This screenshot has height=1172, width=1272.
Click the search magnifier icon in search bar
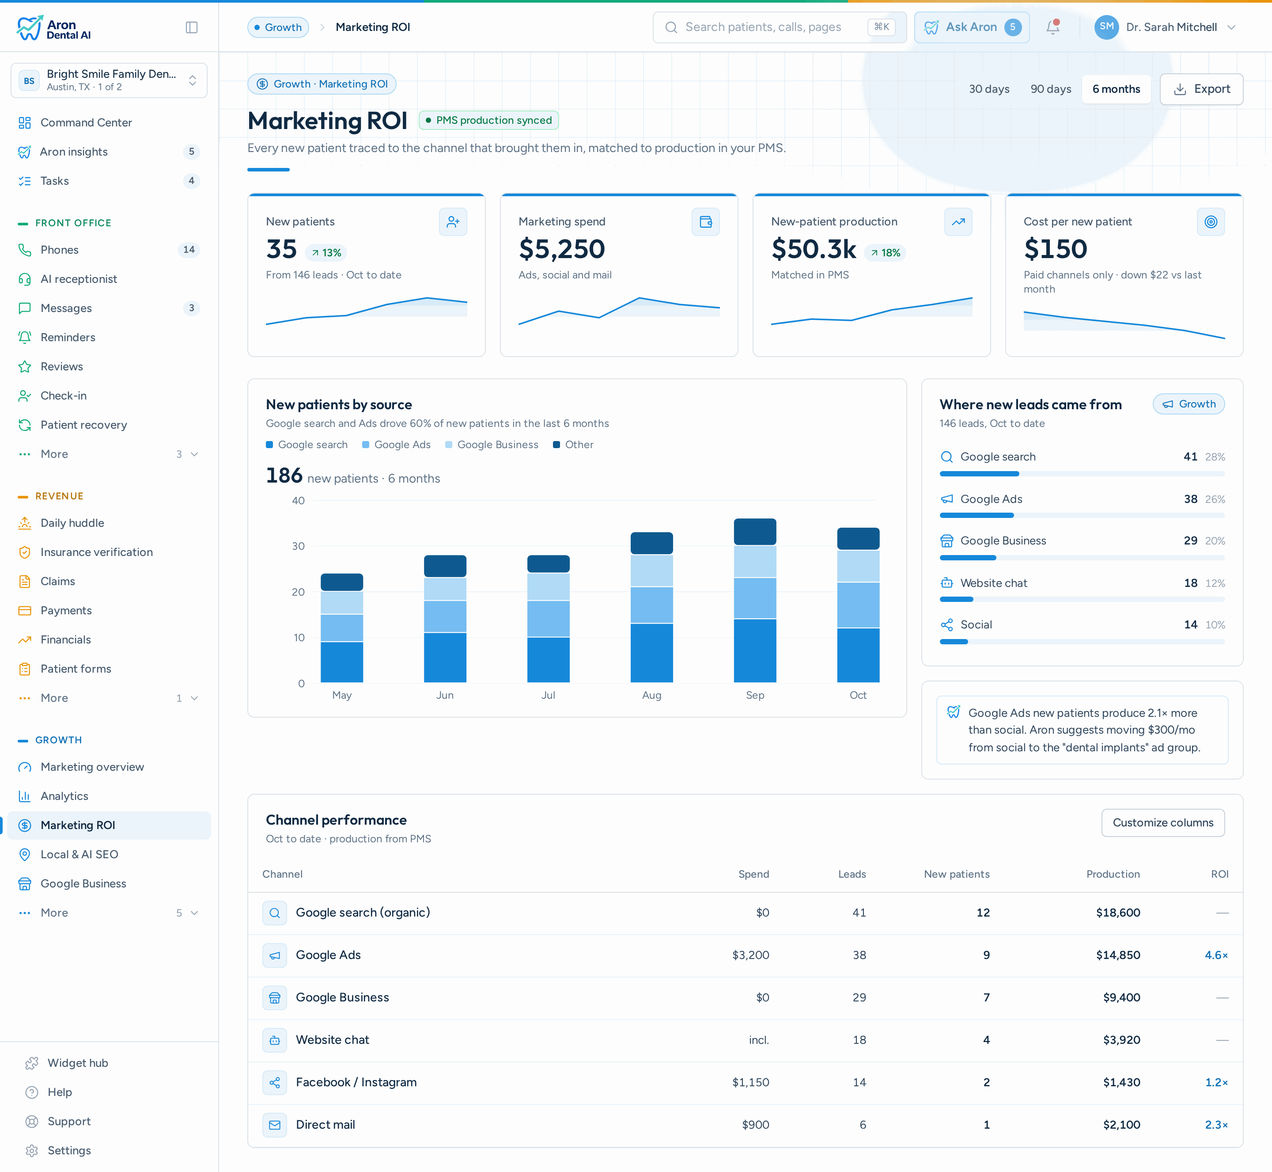pos(670,27)
